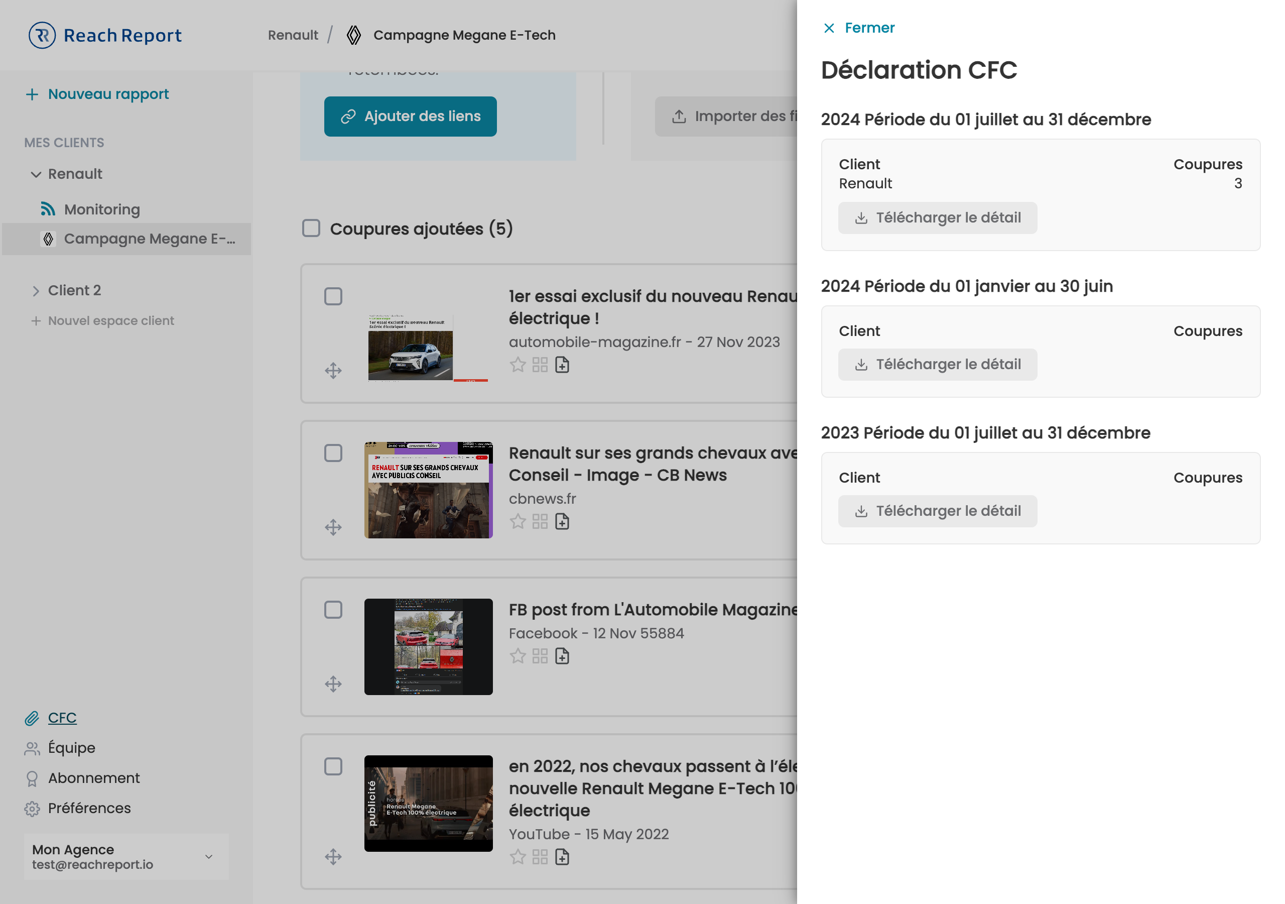The width and height of the screenshot is (1285, 904).
Task: Close the Déclaration CFC panel
Action: point(859,28)
